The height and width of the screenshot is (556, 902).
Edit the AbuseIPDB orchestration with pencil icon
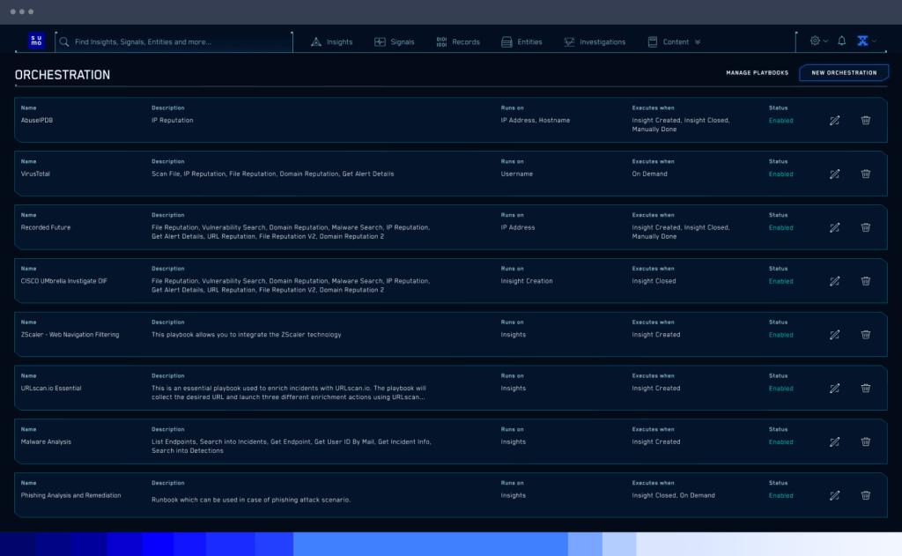pyautogui.click(x=834, y=120)
